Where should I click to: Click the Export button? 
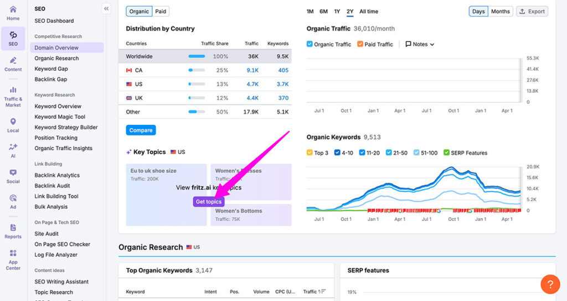[532, 11]
